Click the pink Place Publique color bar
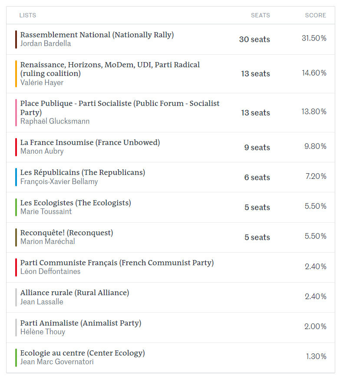 (16, 112)
